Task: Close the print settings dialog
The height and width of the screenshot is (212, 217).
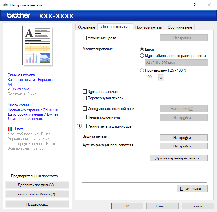Action: pos(209,5)
